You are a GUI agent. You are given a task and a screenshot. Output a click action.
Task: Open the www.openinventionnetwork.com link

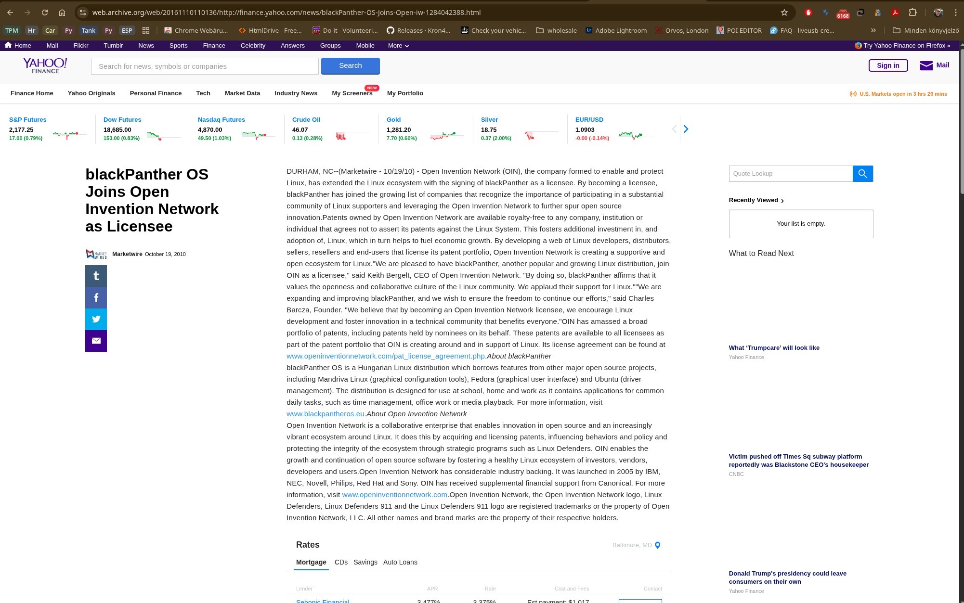395,495
